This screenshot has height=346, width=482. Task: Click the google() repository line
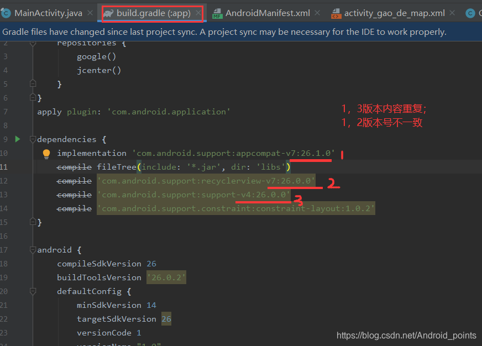pyautogui.click(x=97, y=56)
